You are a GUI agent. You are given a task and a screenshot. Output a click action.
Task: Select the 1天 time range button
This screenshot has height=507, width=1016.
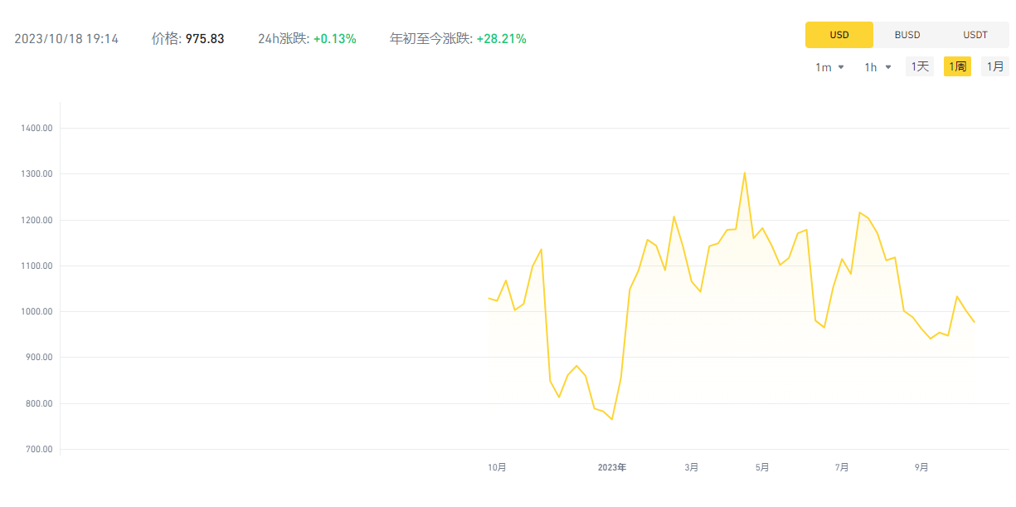[919, 66]
